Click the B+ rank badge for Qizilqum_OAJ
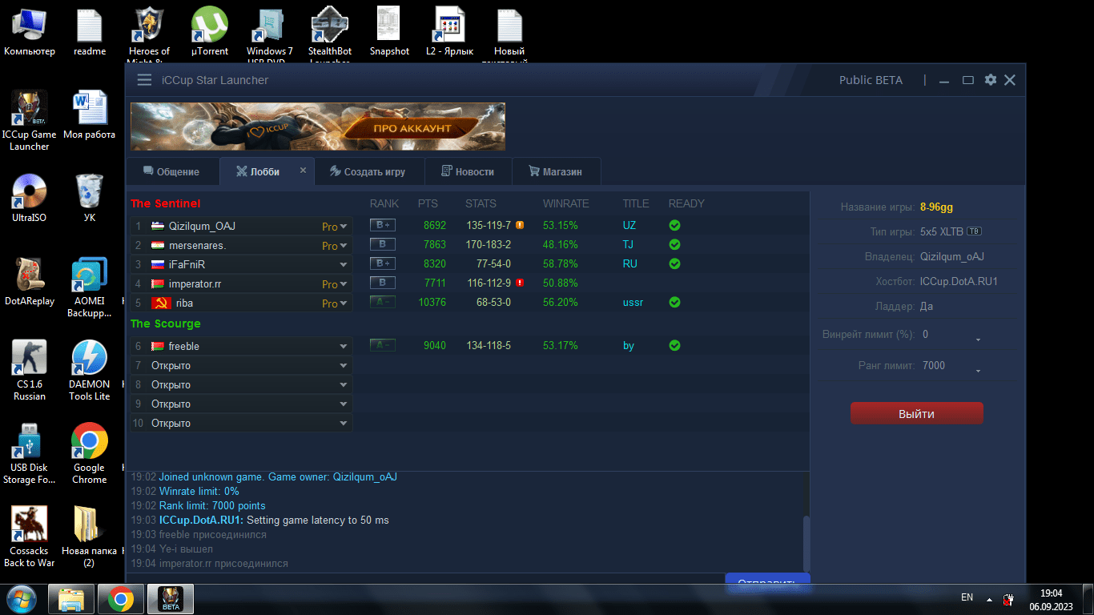This screenshot has width=1094, height=615. coord(383,226)
